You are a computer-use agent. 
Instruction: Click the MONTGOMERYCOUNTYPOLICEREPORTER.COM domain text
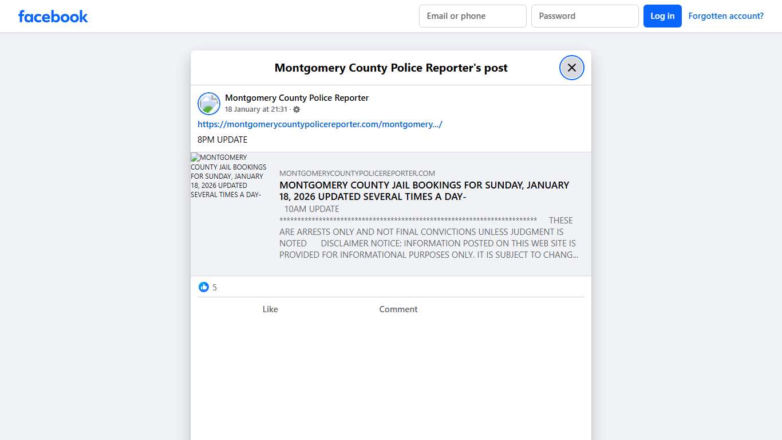coord(357,173)
